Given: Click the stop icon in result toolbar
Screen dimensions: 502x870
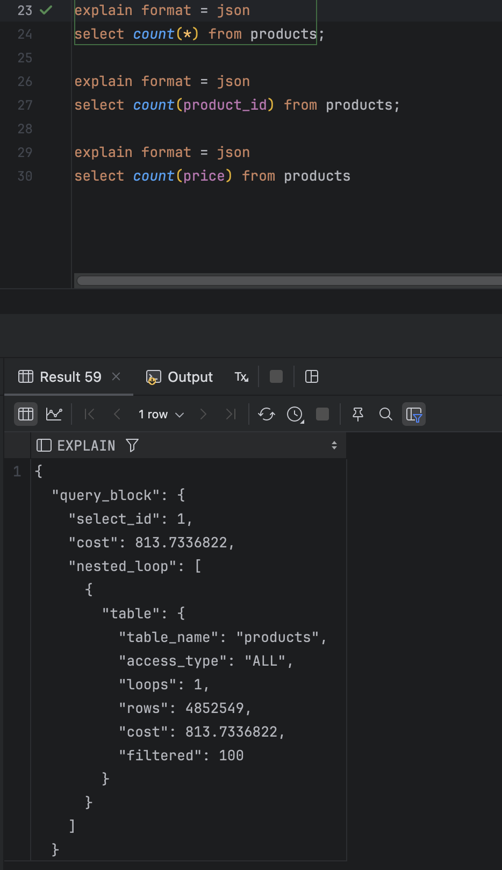Looking at the screenshot, I should [322, 414].
